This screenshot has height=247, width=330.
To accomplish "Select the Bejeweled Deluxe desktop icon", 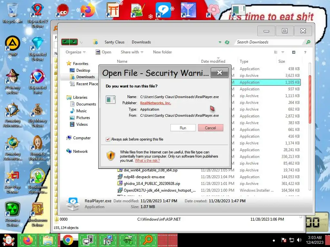I will (x=37, y=49).
